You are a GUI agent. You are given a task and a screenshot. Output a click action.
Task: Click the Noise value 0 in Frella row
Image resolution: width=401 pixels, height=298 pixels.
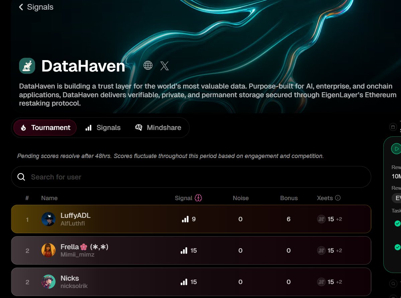click(x=240, y=251)
